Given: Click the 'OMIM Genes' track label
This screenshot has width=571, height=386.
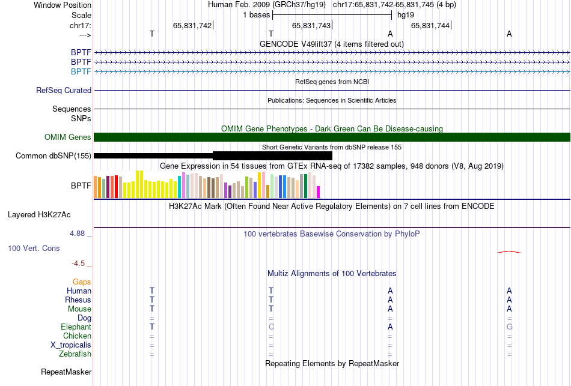Looking at the screenshot, I should [x=67, y=137].
